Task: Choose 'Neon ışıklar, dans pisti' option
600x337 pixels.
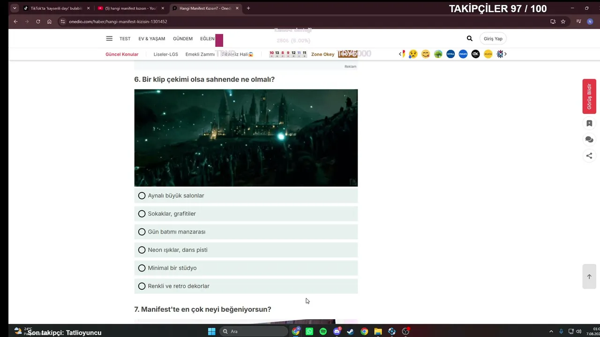Action: pyautogui.click(x=246, y=250)
